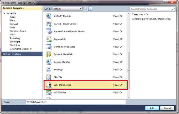
Task: Select the Skin File template icon
Action: click(48, 77)
